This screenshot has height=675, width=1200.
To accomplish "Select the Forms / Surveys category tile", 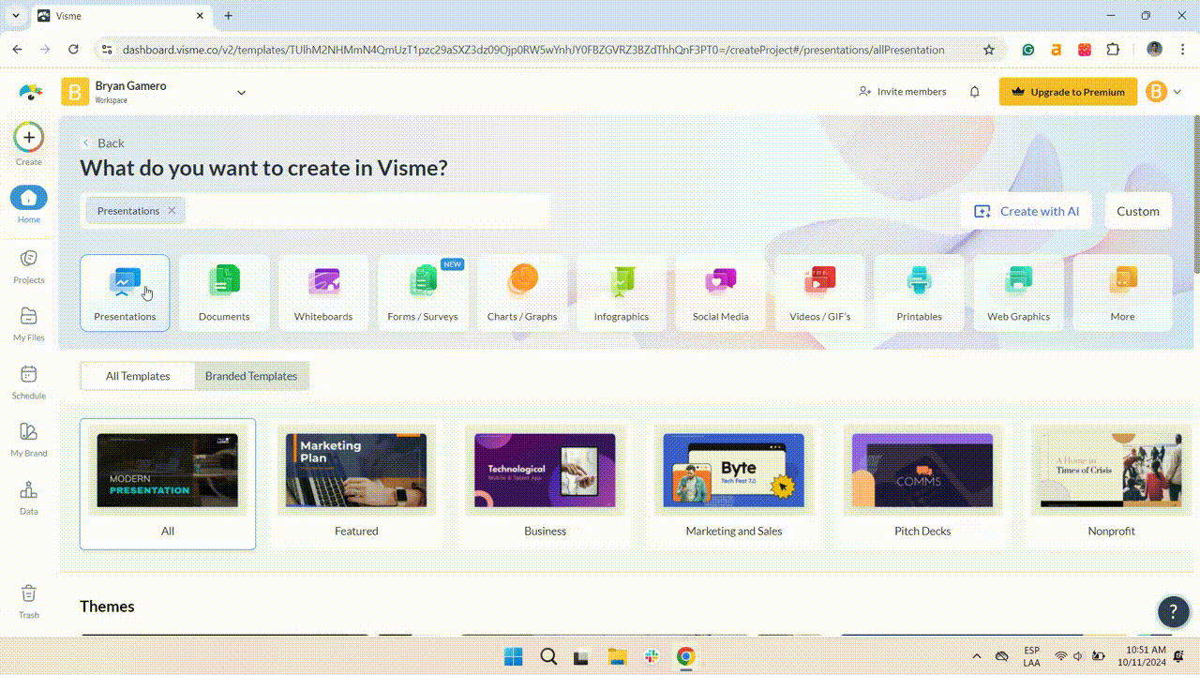I will point(423,293).
